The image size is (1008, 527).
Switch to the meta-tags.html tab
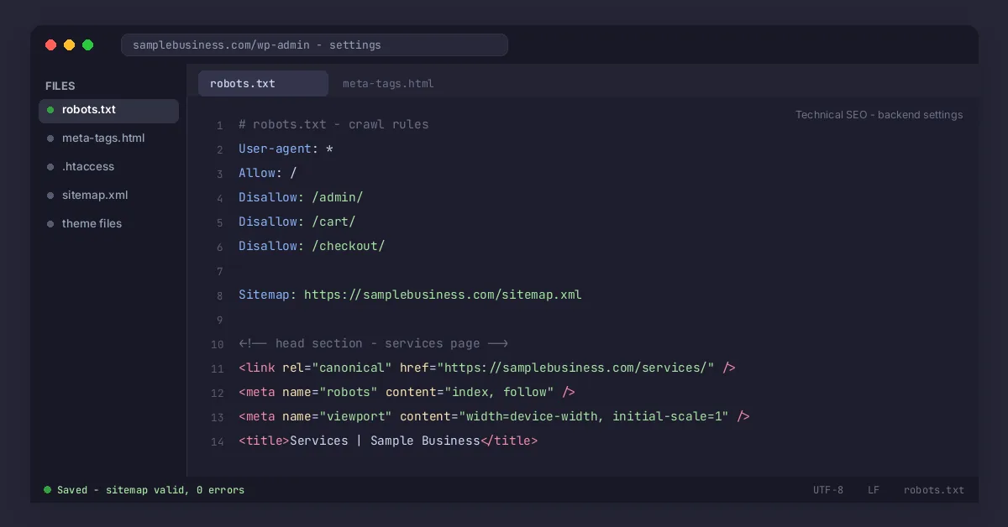point(388,83)
